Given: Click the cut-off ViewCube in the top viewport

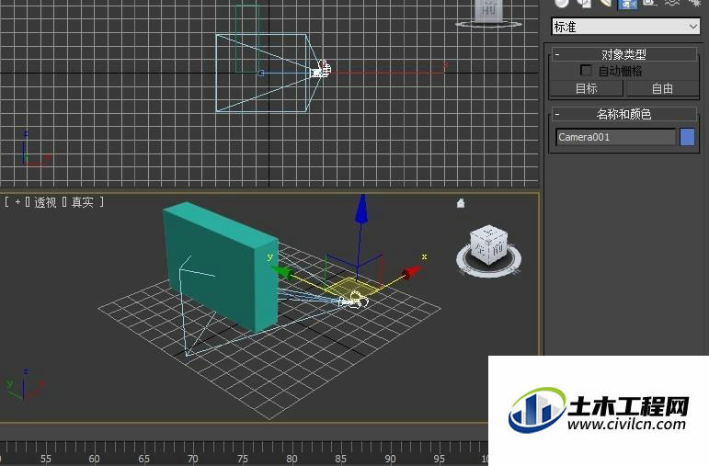Looking at the screenshot, I should 488,12.
